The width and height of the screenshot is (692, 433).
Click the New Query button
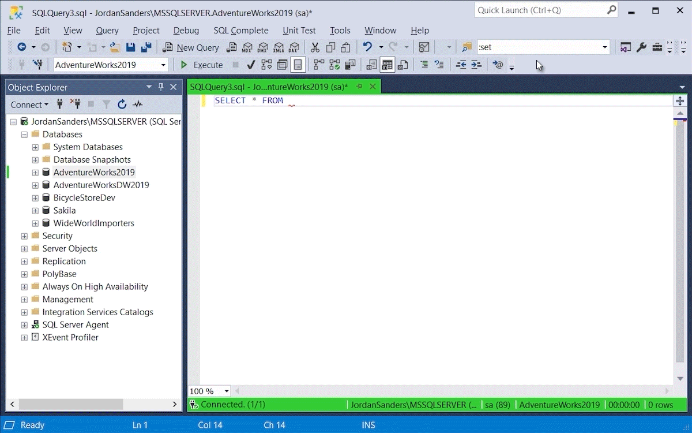tap(191, 47)
